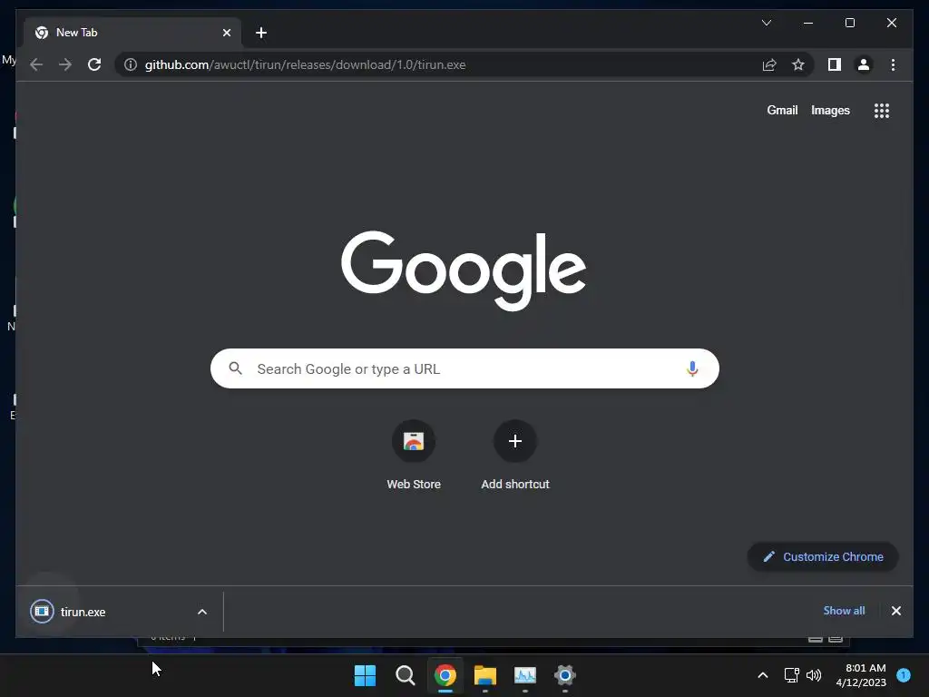Show hidden system tray icons
The width and height of the screenshot is (929, 697).
pos(763,675)
